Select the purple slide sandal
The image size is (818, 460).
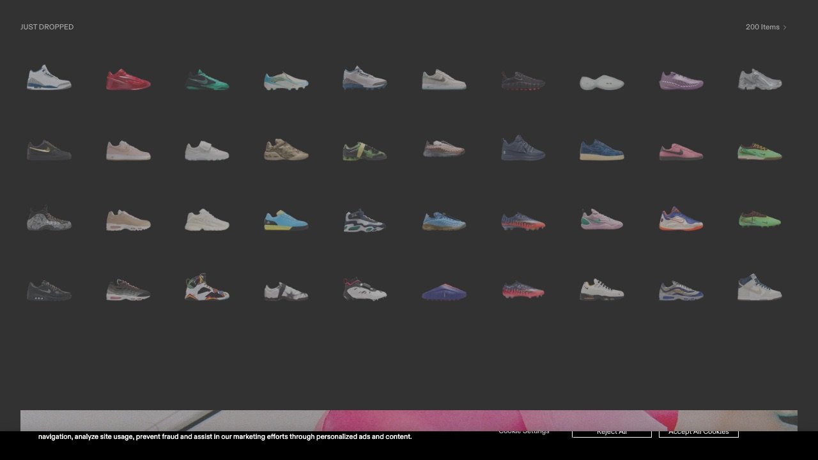coord(444,292)
